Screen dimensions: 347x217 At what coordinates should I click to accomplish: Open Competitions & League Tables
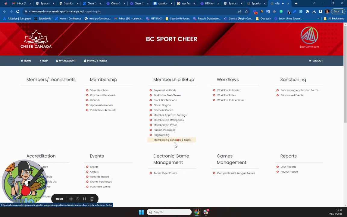pyautogui.click(x=236, y=173)
